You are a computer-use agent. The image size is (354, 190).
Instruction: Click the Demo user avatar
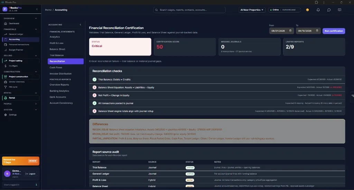(7, 174)
